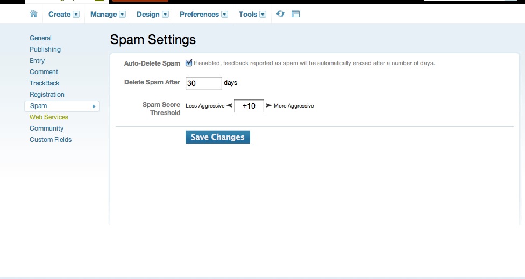Open the Design menu dropdown arrow
The width and height of the screenshot is (525, 279).
165,14
